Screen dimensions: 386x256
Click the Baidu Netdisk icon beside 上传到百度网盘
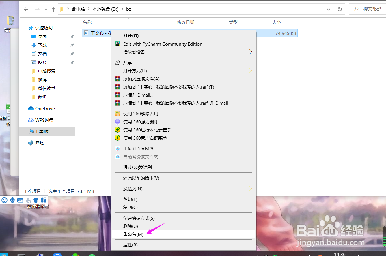(117, 148)
